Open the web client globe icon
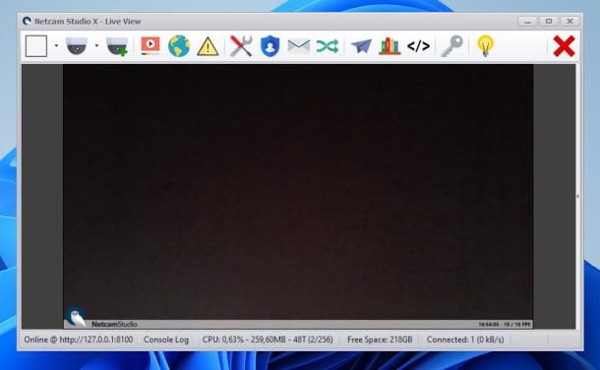 [179, 46]
